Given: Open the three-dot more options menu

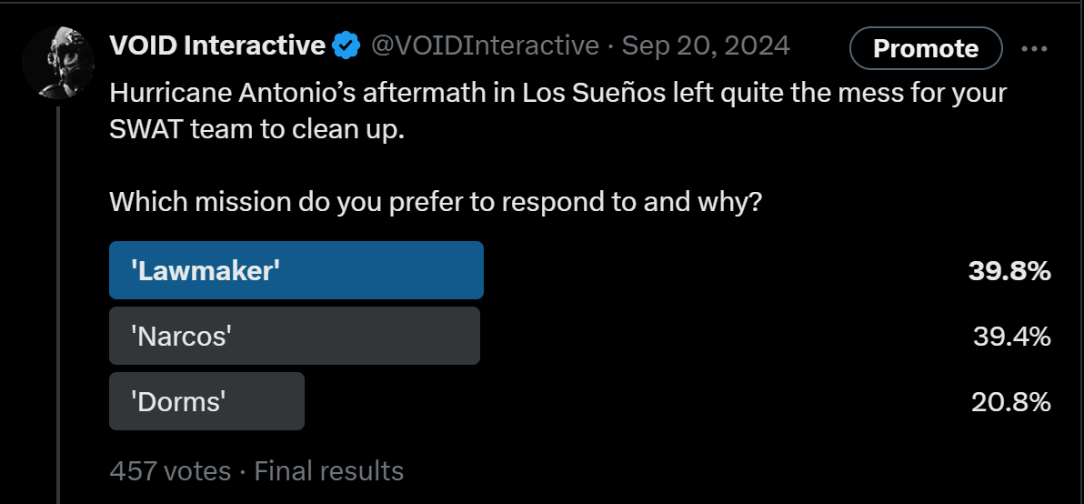Looking at the screenshot, I should point(1035,49).
